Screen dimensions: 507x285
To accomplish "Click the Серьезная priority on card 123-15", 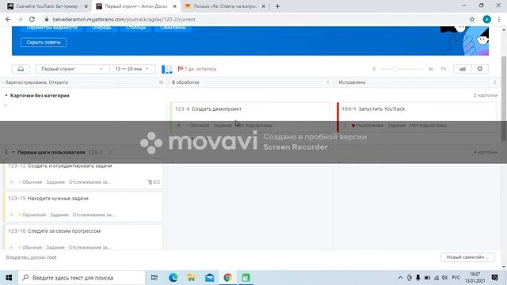I will [34, 215].
